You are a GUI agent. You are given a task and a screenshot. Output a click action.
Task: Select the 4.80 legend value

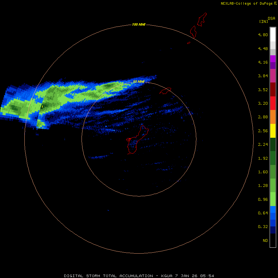coord(263,35)
